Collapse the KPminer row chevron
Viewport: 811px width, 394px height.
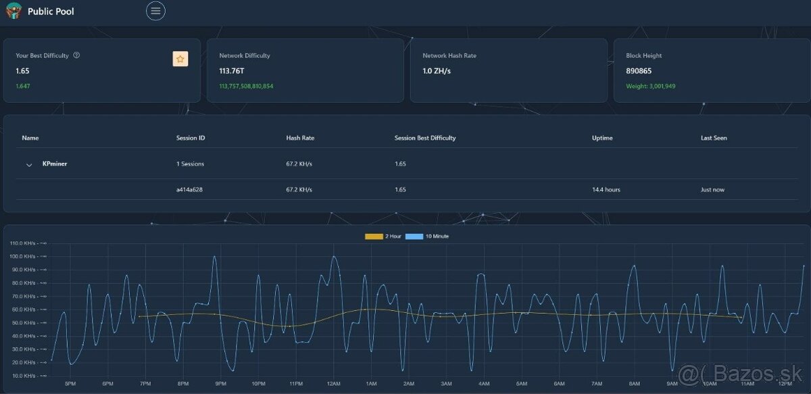pos(29,164)
